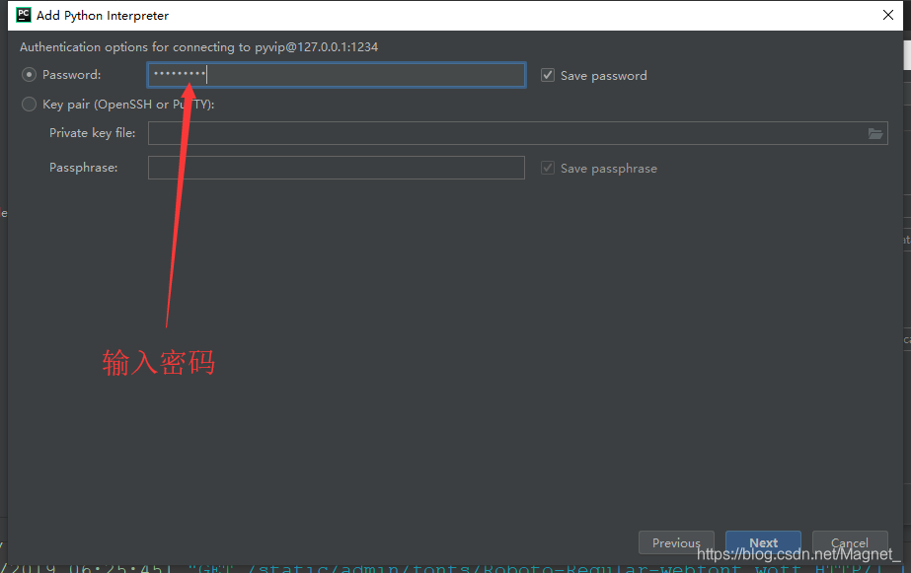This screenshot has width=911, height=573.
Task: Browse for private key file folder icon
Action: [875, 133]
